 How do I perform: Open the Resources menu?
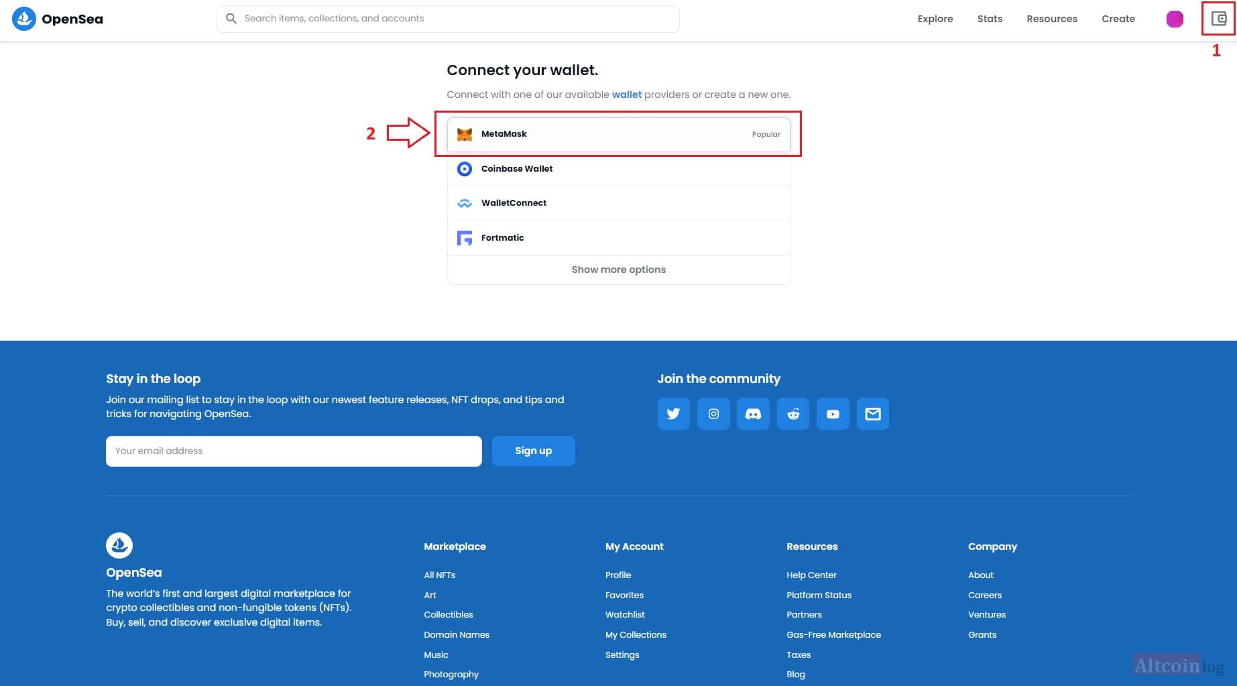(1052, 19)
